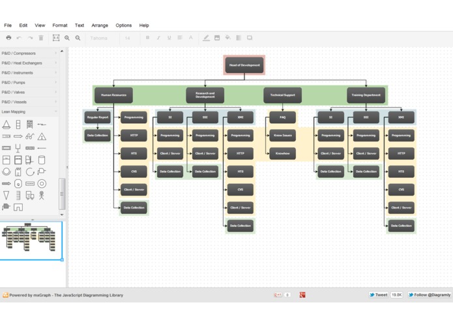The width and height of the screenshot is (453, 322).
Task: Select the factory building shape
Action: coord(18,172)
